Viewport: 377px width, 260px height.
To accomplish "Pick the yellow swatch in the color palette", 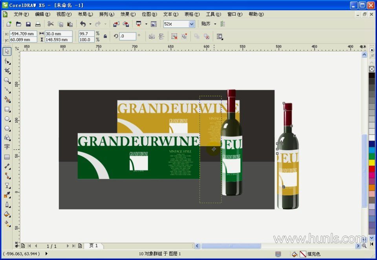I will [x=372, y=162].
